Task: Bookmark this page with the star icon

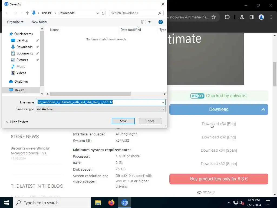Action: coord(214,17)
